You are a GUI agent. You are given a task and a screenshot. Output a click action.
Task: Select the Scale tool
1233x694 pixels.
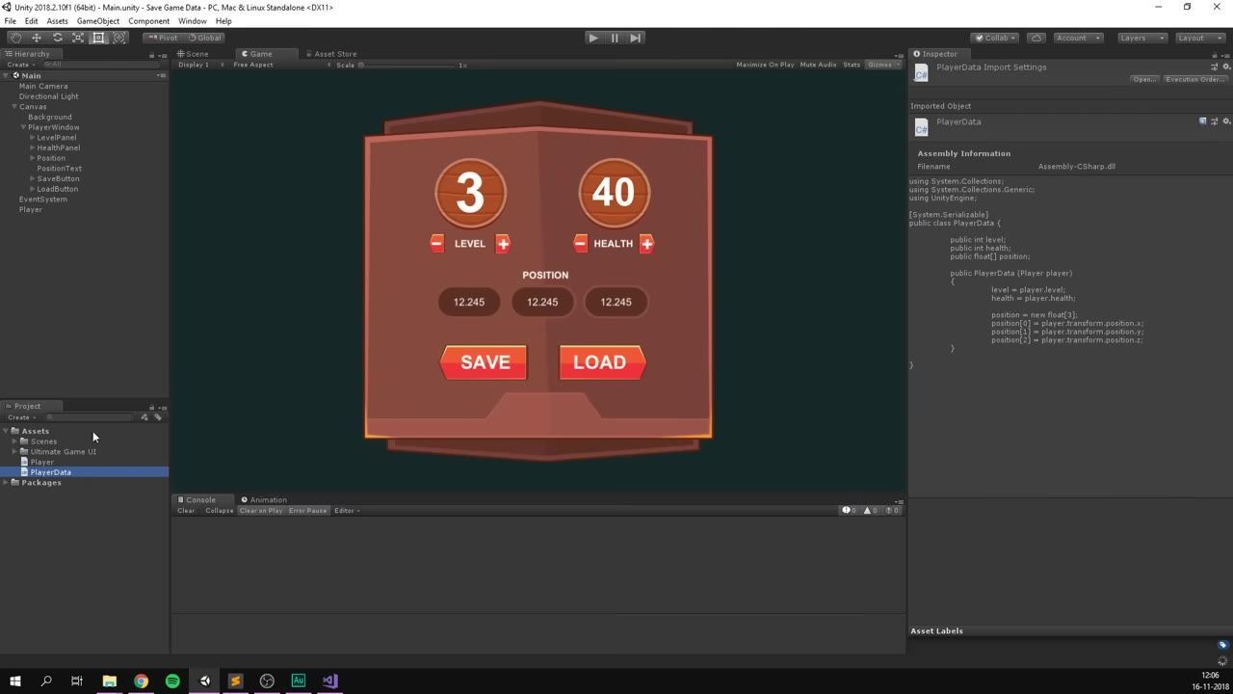pyautogui.click(x=78, y=38)
